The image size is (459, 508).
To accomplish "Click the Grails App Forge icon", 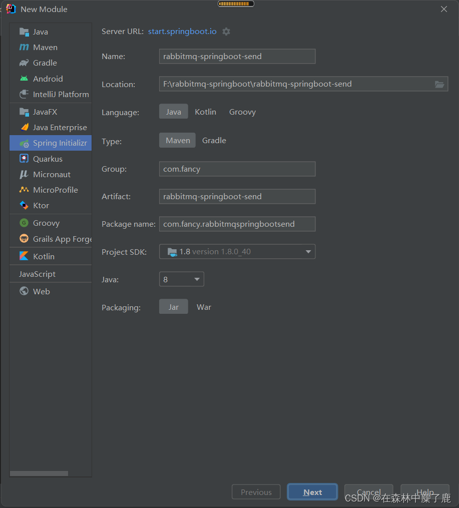I will (x=24, y=239).
